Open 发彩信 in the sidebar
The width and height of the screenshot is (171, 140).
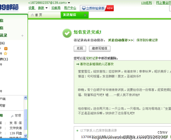coord(16,123)
